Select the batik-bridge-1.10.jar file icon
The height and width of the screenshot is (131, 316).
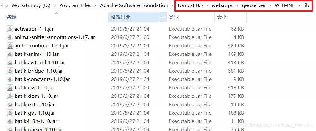[10, 71]
